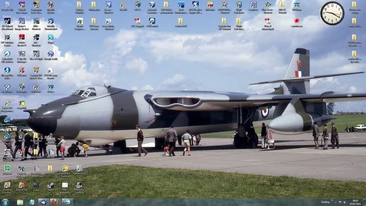
Task: Select the iTunes desktop shortcut
Action: tap(51, 88)
